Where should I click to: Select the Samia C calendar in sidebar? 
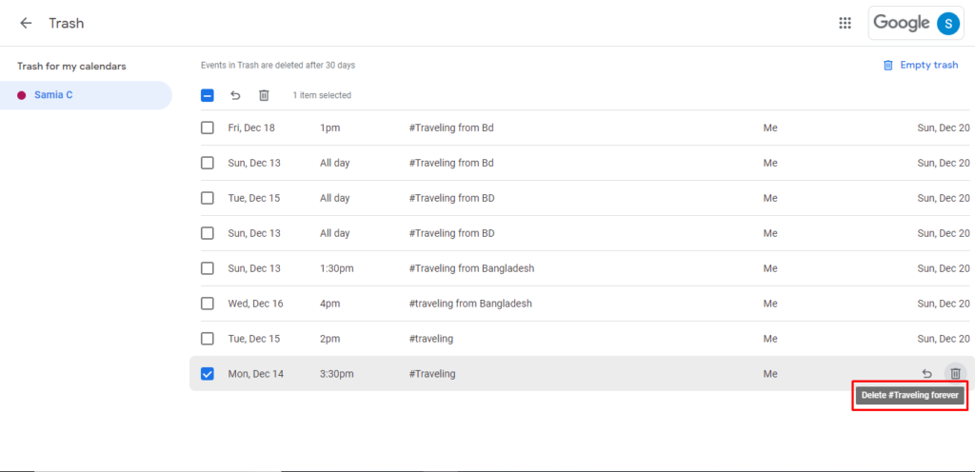86,95
